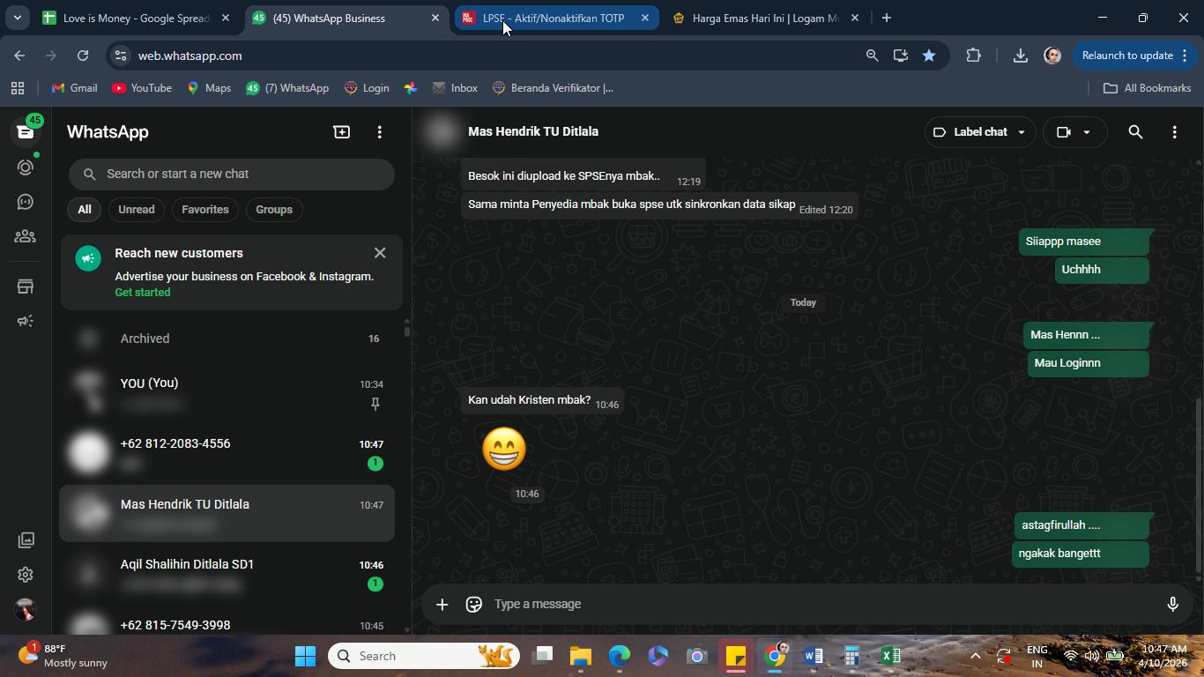Select the Favorites chat filter
The image size is (1204, 677).
[x=205, y=210]
